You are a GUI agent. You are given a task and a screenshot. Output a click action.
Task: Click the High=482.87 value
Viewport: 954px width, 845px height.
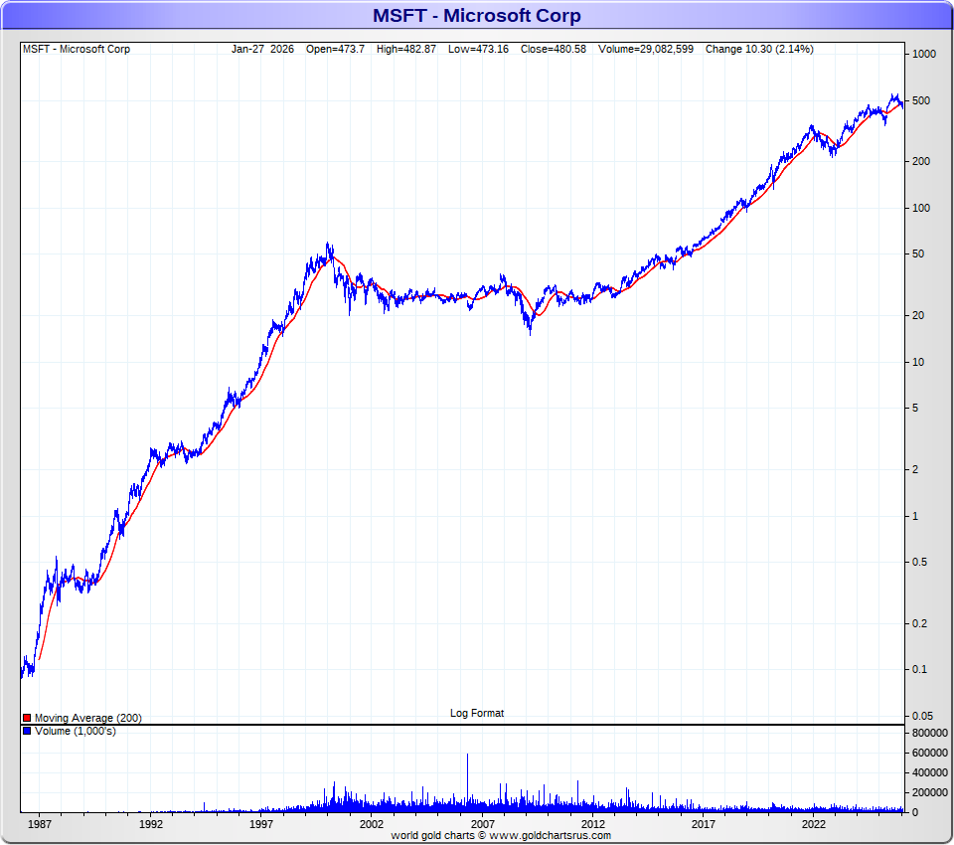(x=405, y=49)
